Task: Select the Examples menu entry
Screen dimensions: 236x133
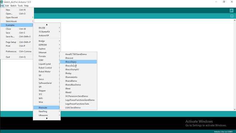Action: (x=17, y=25)
